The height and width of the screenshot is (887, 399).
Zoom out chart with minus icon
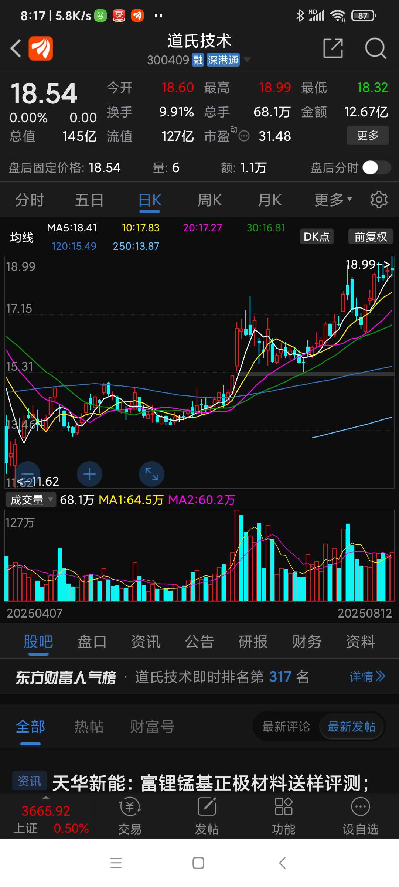point(27,474)
